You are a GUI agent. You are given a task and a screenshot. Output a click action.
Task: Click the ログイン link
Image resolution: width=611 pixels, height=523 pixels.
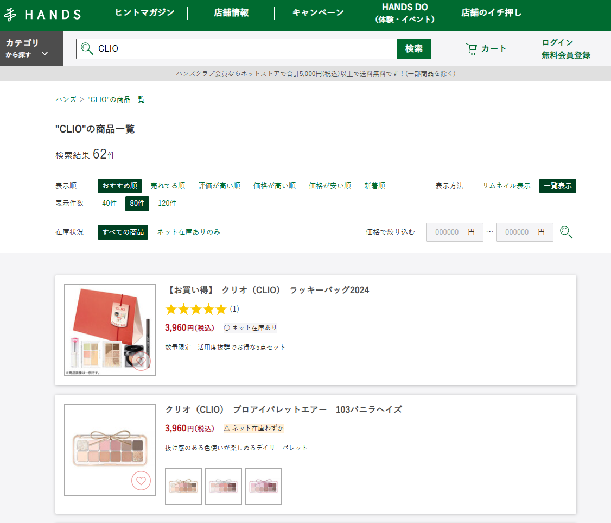[x=557, y=42]
